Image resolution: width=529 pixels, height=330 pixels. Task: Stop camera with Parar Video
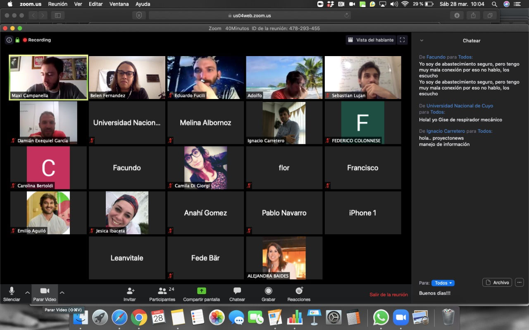click(45, 294)
